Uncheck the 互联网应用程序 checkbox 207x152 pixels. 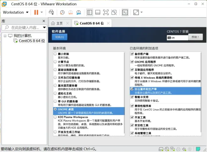(132, 70)
